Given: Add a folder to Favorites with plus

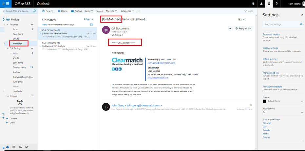Looking at the screenshot, I should pyautogui.click(x=32, y=25).
